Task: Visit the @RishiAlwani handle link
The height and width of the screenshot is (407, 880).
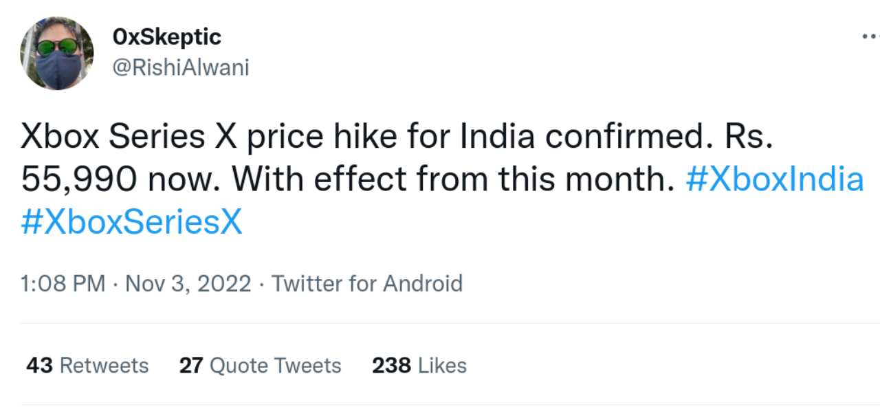Action: [179, 67]
